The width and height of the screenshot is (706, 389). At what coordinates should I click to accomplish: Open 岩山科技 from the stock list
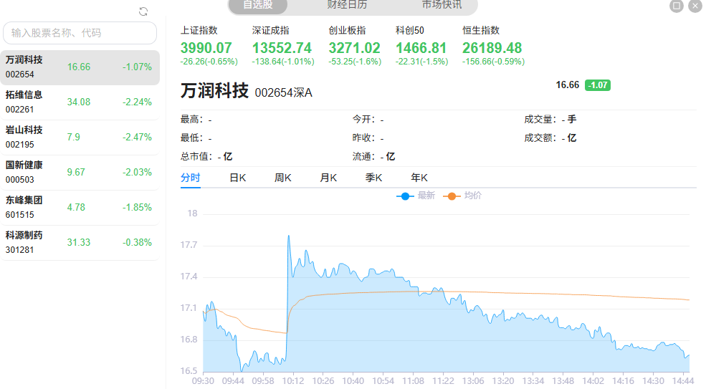click(x=79, y=137)
